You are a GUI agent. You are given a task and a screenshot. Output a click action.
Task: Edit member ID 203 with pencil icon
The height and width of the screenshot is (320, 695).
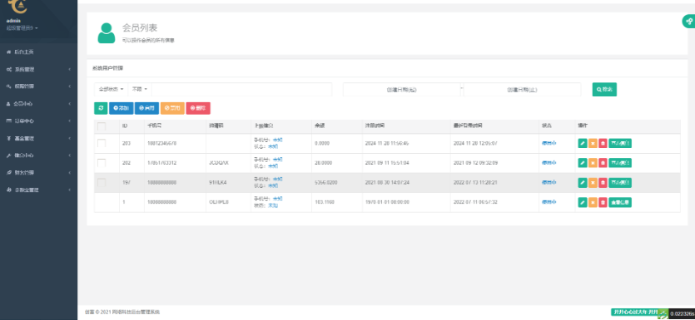click(583, 144)
